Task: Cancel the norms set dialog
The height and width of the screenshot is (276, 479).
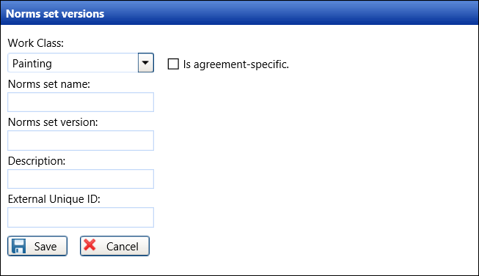Action: pyautogui.click(x=115, y=246)
